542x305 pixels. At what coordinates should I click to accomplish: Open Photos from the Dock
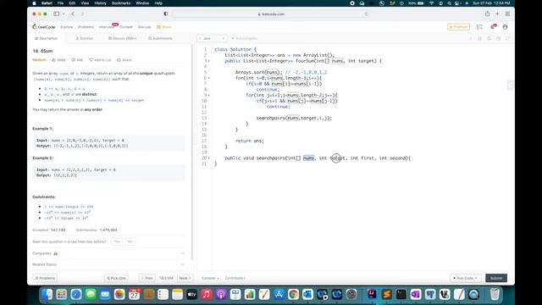pos(119,294)
